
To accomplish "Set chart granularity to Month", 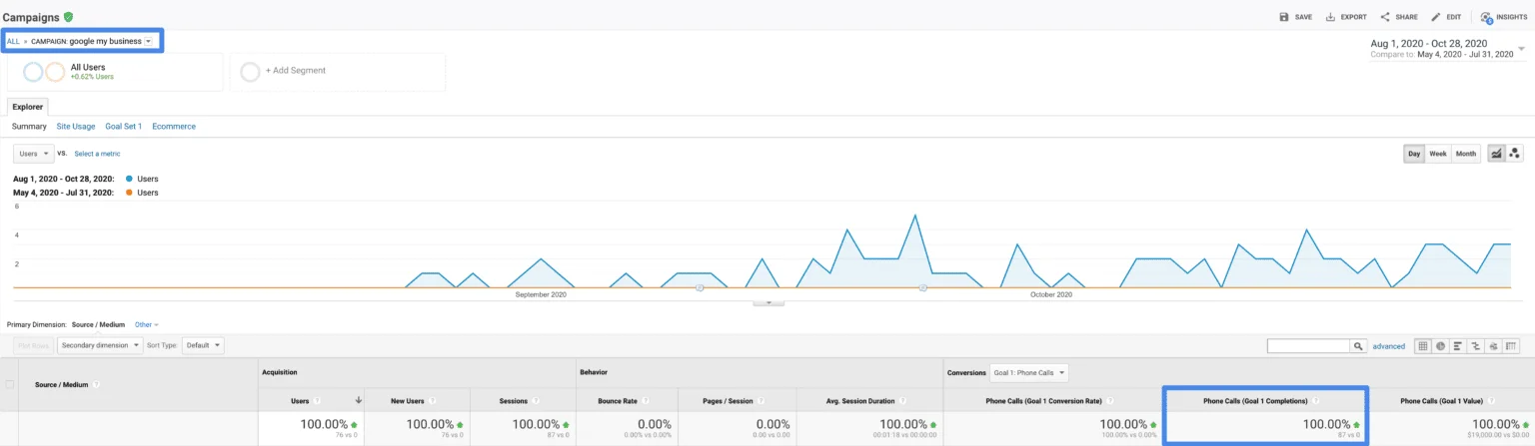I will (1466, 154).
